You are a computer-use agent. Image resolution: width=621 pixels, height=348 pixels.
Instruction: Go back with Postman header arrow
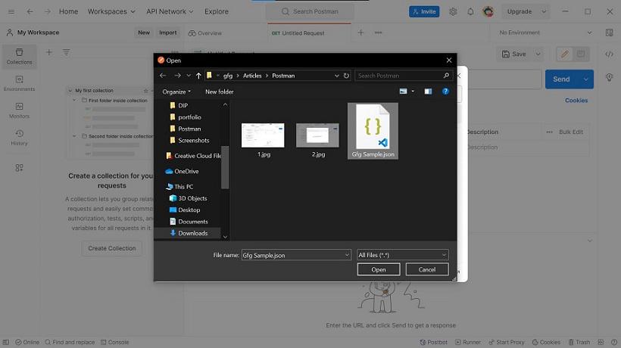pyautogui.click(x=30, y=12)
